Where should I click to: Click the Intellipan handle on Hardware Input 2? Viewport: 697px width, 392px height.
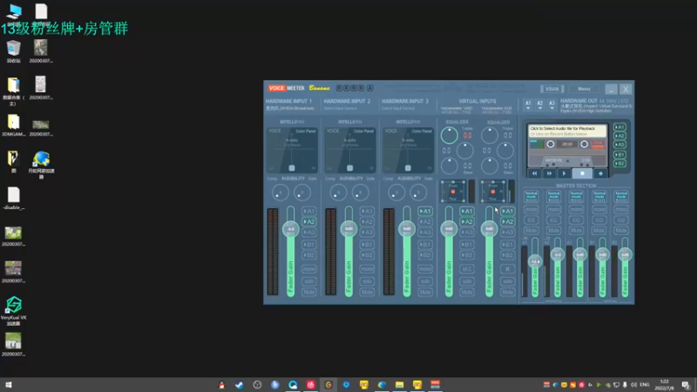[x=350, y=168]
